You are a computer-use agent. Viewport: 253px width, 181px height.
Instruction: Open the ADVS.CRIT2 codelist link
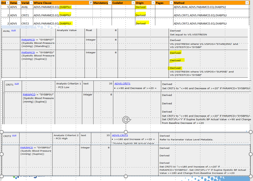click(x=120, y=135)
